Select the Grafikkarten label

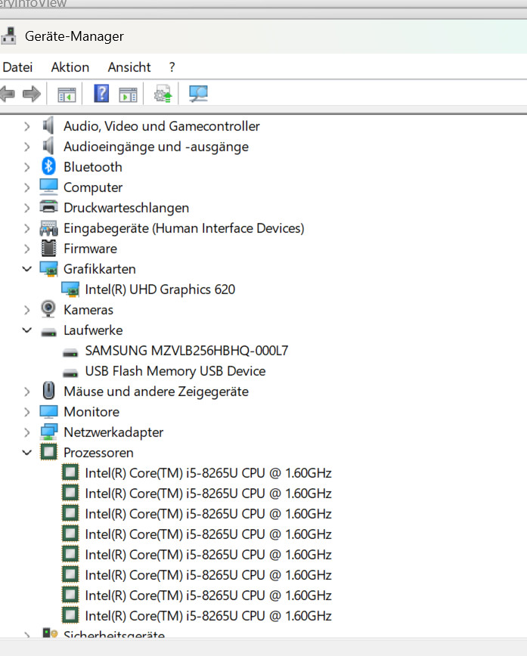pyautogui.click(x=100, y=269)
